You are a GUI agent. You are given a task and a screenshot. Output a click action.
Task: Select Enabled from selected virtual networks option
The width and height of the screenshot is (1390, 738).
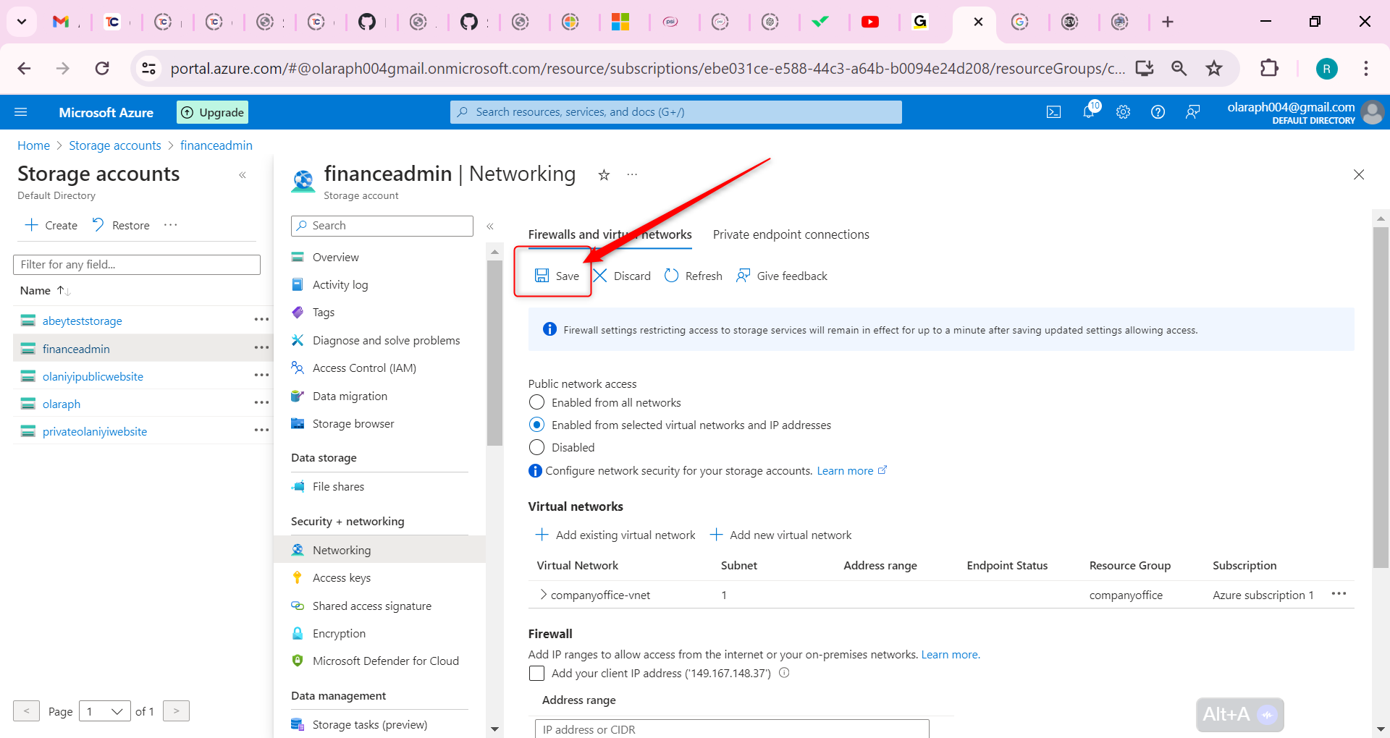point(536,425)
